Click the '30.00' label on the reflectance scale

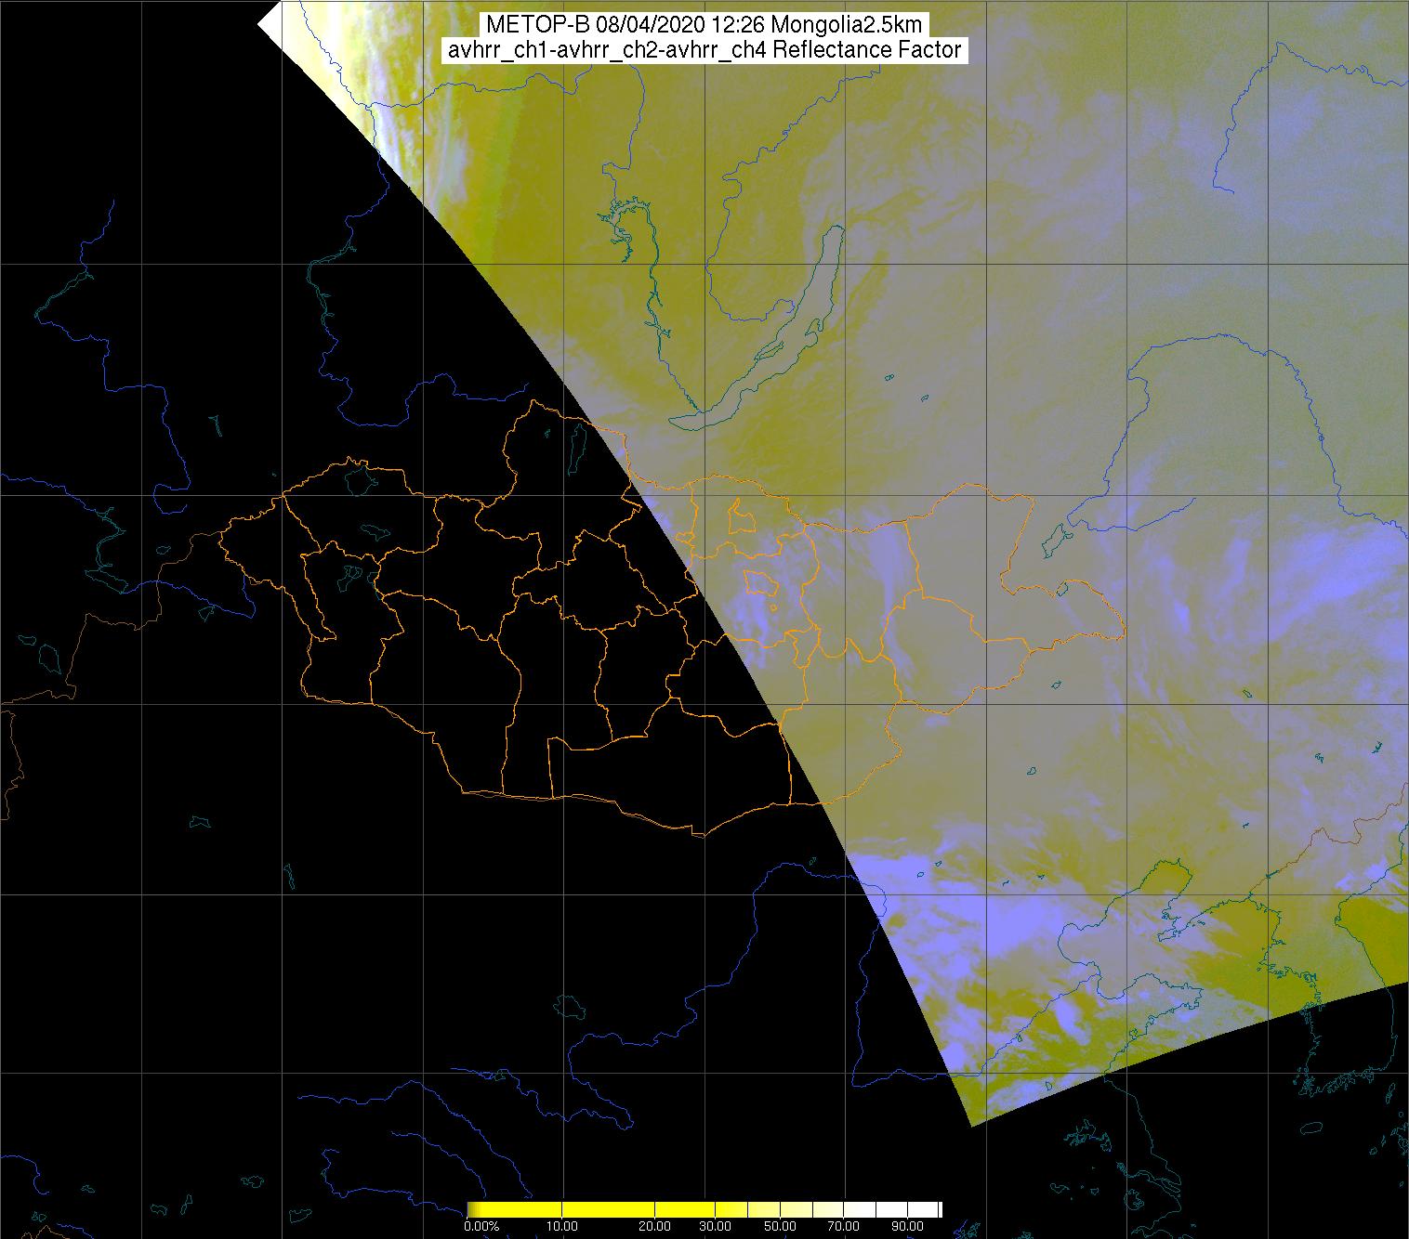point(717,1226)
